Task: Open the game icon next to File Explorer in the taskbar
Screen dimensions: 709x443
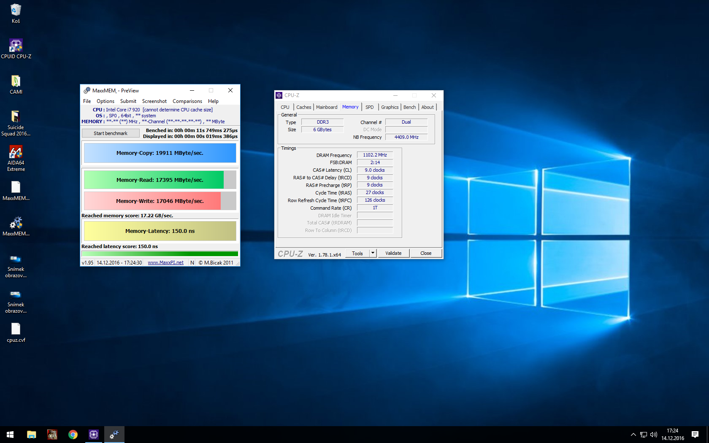Action: (x=52, y=435)
